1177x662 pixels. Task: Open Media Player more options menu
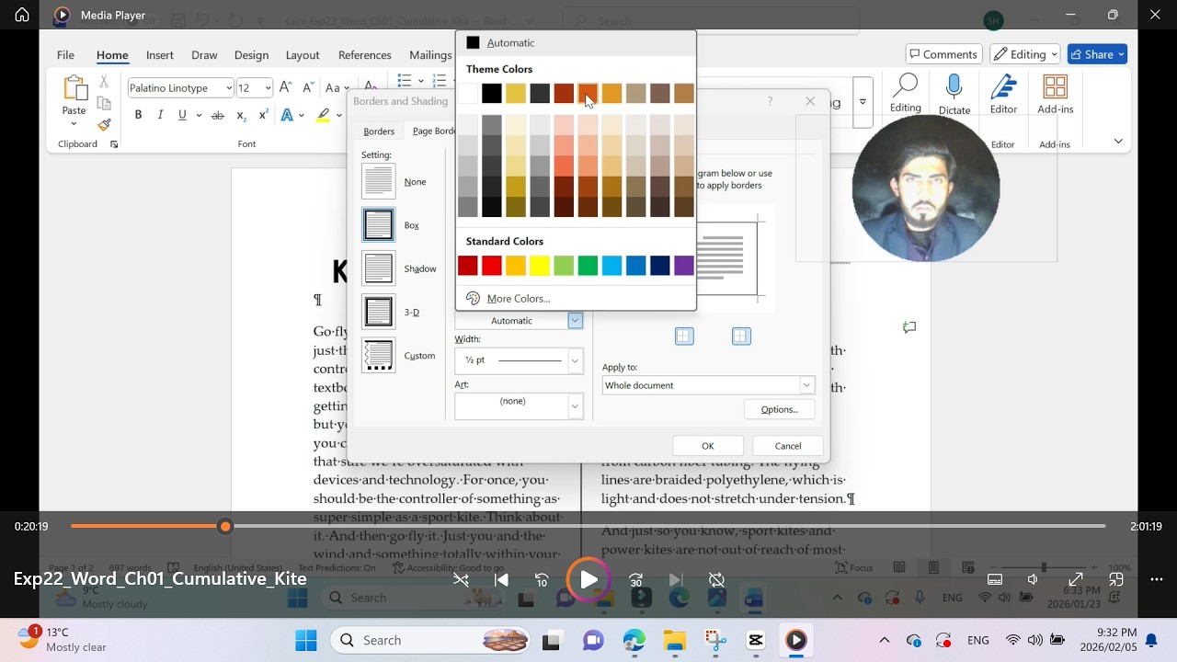[x=1157, y=579]
